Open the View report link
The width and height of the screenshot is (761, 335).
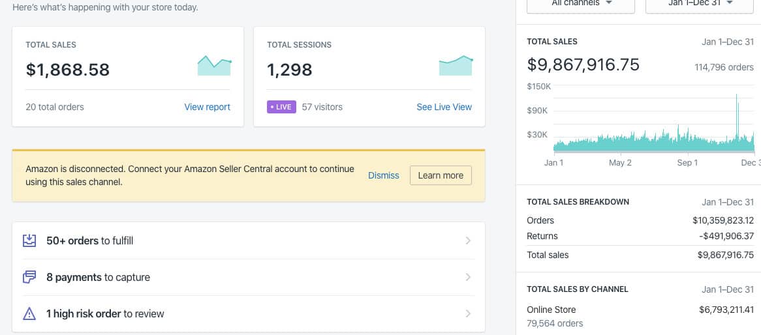point(208,107)
